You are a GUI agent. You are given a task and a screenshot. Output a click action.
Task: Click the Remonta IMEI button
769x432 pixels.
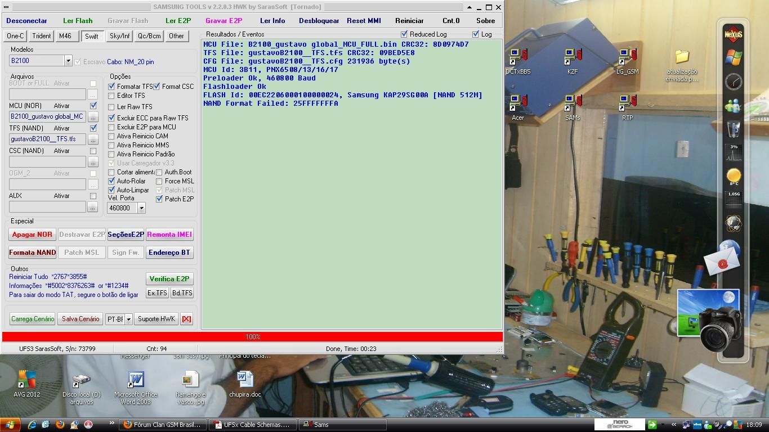[x=169, y=235]
